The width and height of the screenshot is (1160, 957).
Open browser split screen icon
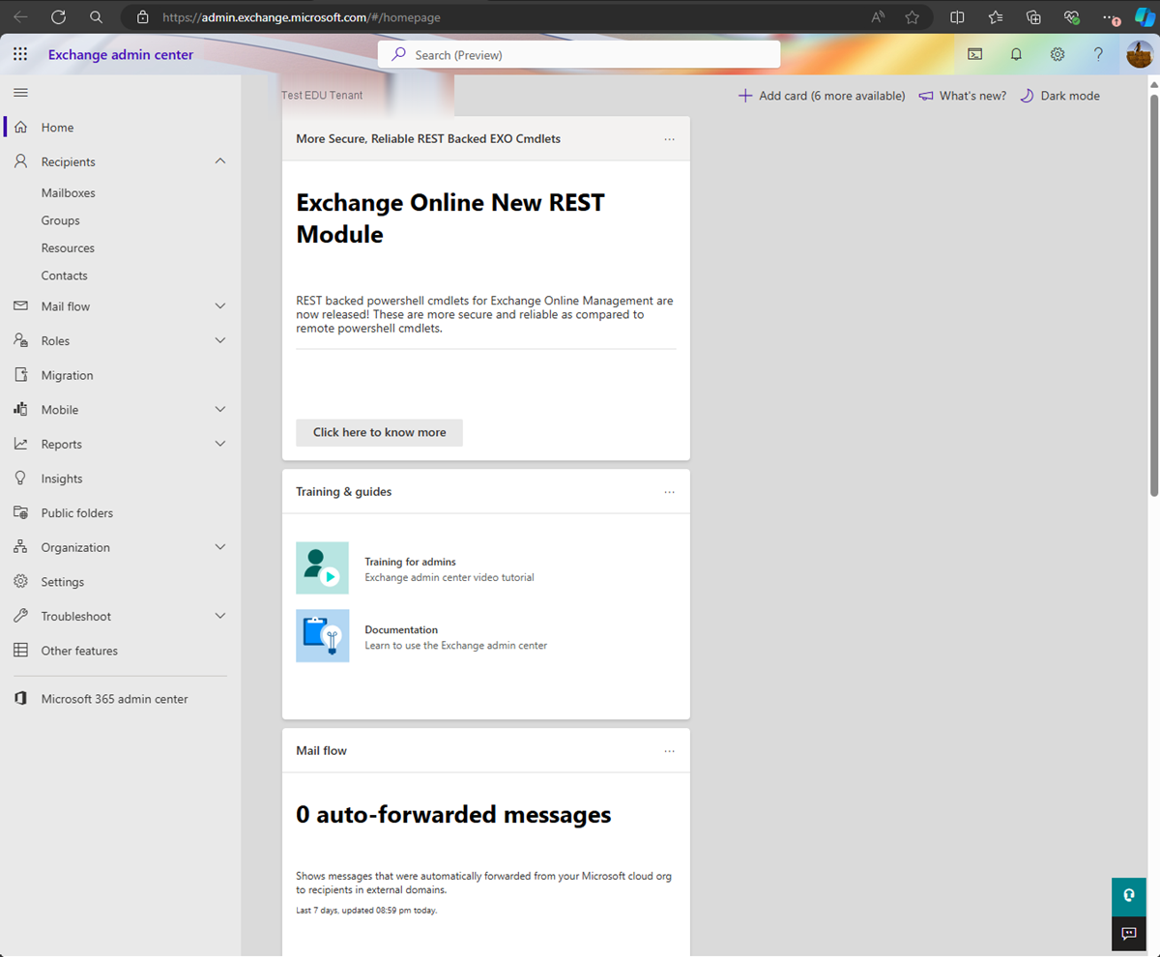(957, 17)
